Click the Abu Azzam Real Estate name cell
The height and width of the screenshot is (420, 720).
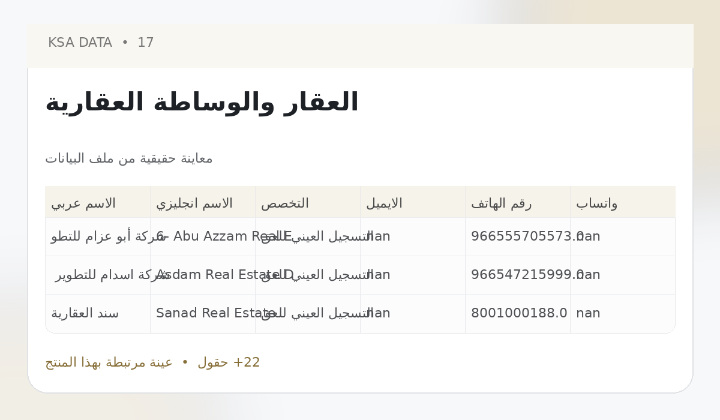pyautogui.click(x=203, y=236)
